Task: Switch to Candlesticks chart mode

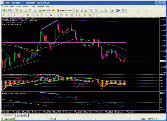Action: pyautogui.click(x=82, y=10)
